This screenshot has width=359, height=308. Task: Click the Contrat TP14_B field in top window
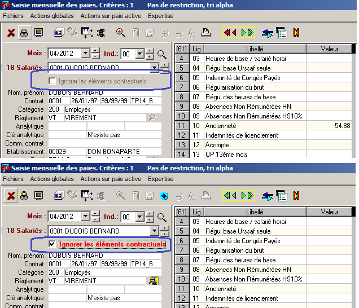point(146,101)
